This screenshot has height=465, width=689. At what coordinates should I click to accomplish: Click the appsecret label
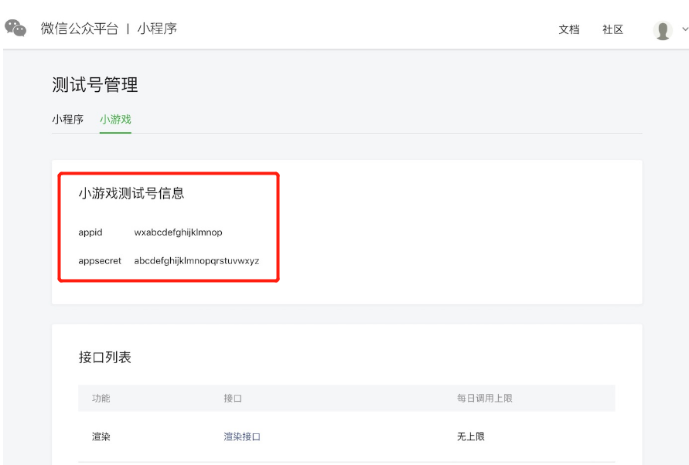(x=100, y=261)
